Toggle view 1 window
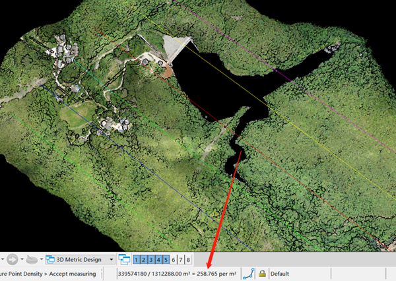 point(137,260)
